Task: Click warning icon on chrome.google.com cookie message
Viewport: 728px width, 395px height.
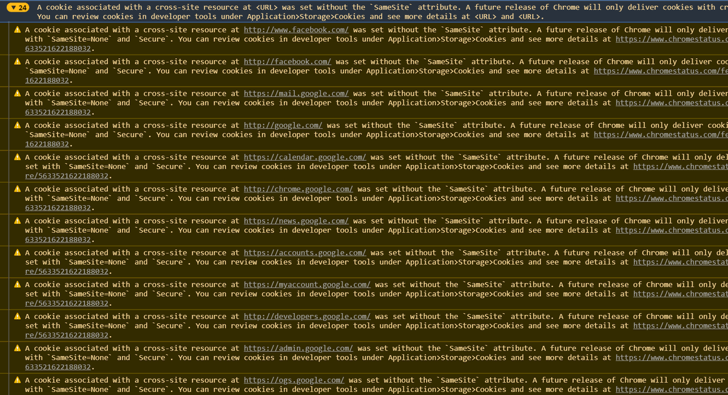Action: 18,189
